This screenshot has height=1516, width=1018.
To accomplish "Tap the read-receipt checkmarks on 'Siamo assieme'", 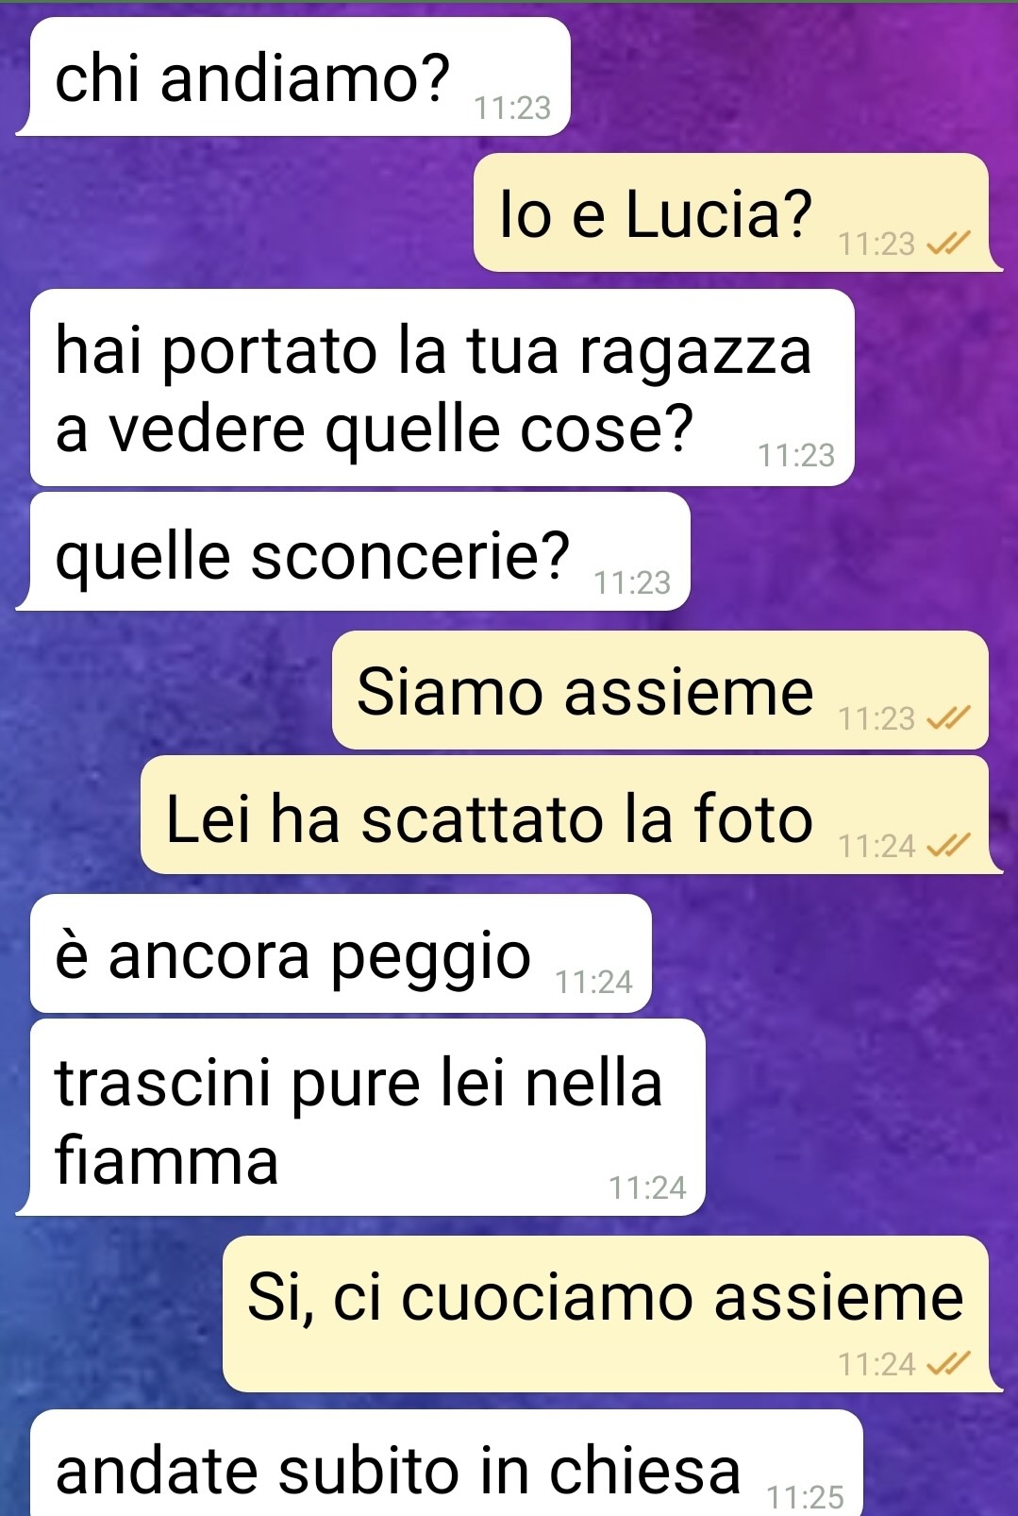I will [x=948, y=719].
